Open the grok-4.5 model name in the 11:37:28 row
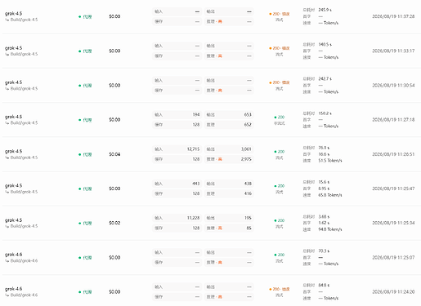This screenshot has width=421, height=306. 13,13
